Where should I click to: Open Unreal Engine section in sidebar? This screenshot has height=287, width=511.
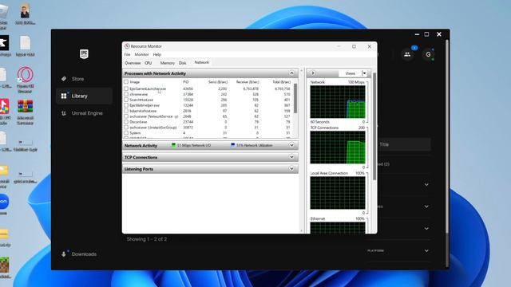pos(81,113)
